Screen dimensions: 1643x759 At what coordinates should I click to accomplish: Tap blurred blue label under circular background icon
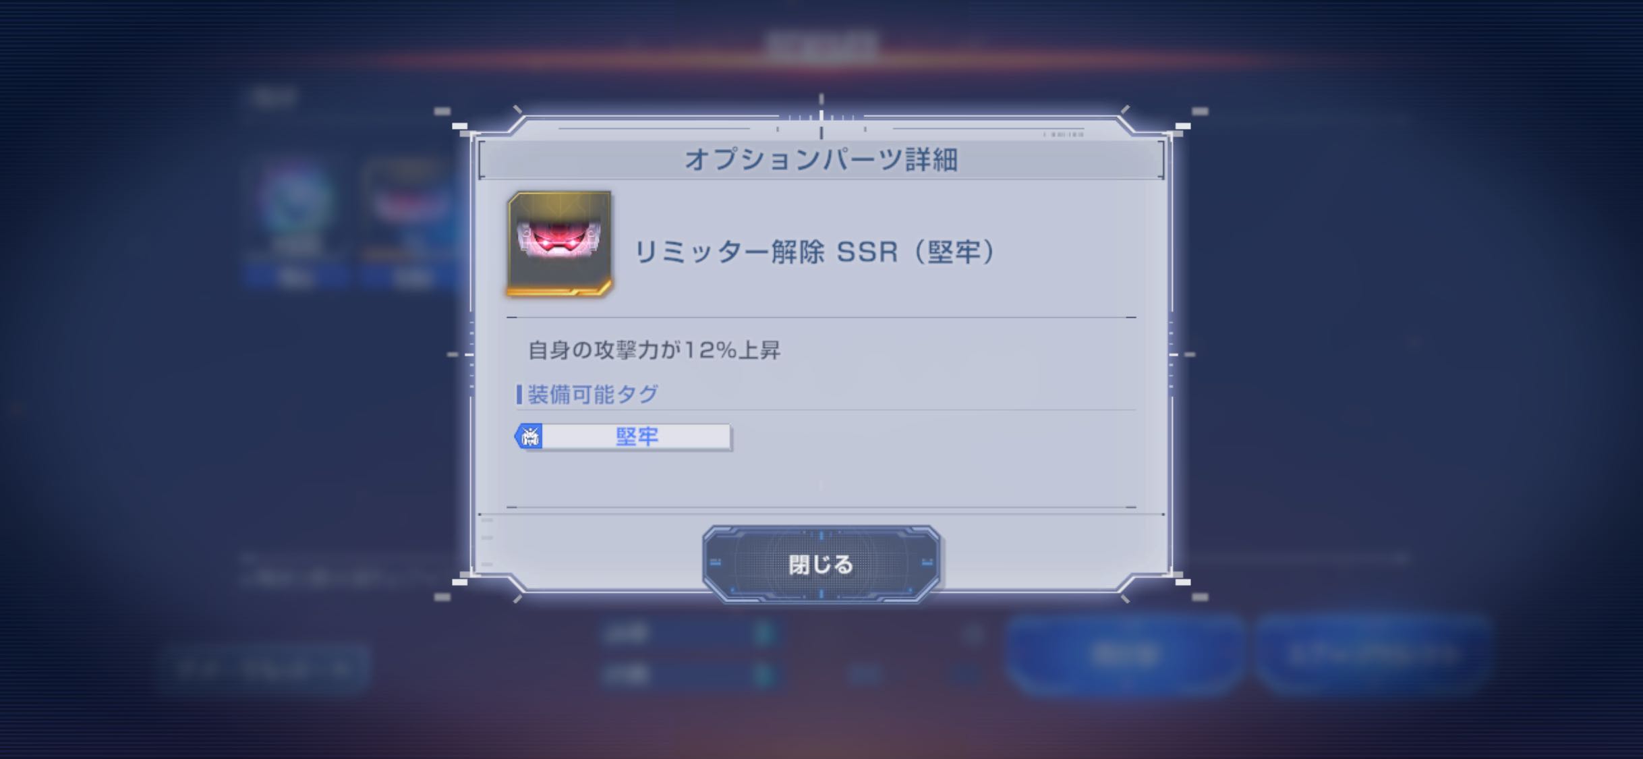tap(295, 277)
